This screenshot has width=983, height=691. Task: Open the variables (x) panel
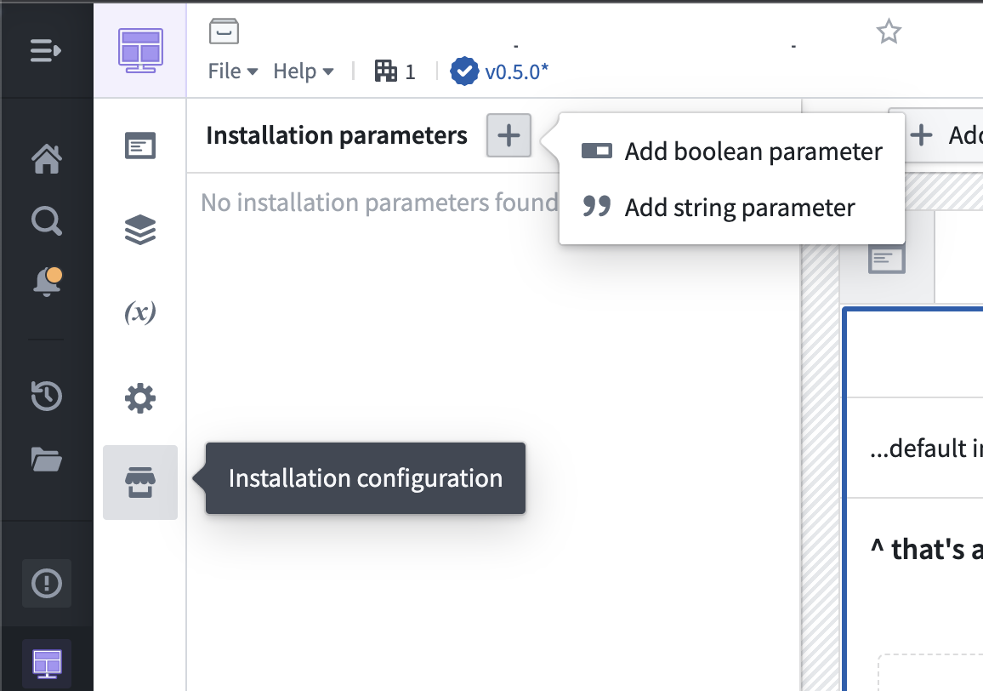[139, 312]
